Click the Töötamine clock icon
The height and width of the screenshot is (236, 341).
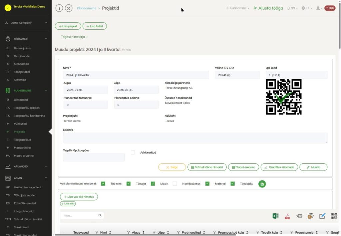coord(8,39)
